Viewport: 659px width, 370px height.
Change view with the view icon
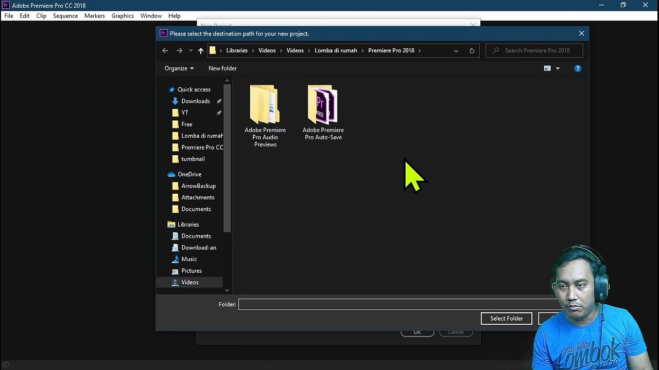(547, 68)
